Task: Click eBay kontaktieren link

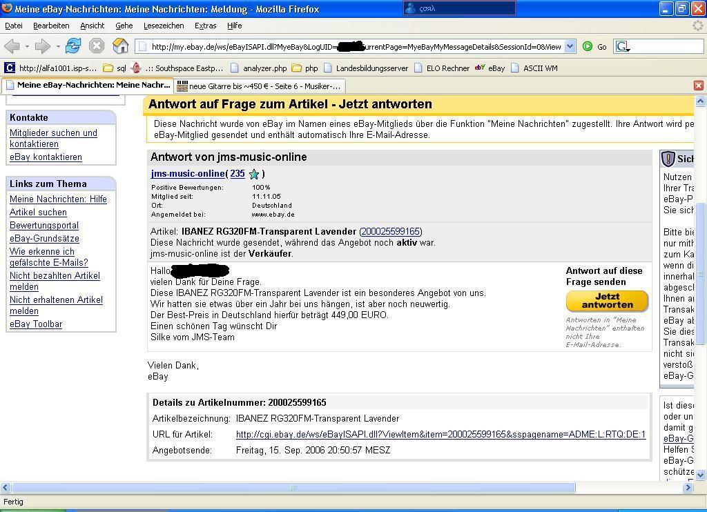Action: tap(46, 157)
